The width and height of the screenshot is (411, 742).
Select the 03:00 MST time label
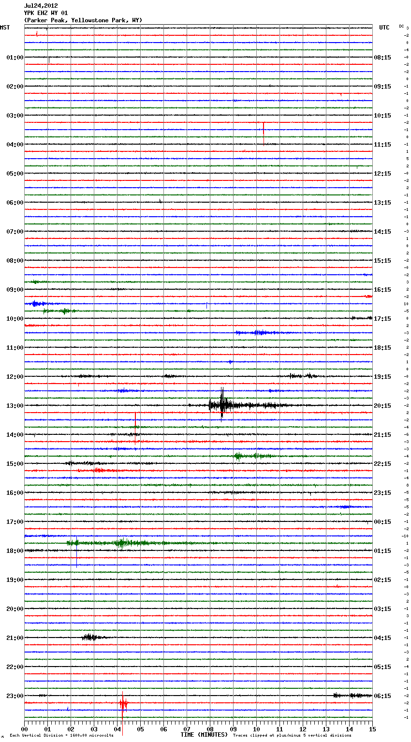tap(15, 116)
